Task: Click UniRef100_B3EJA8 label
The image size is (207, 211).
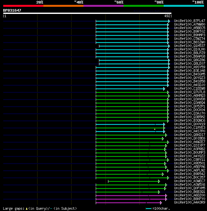Action: pos(190,71)
